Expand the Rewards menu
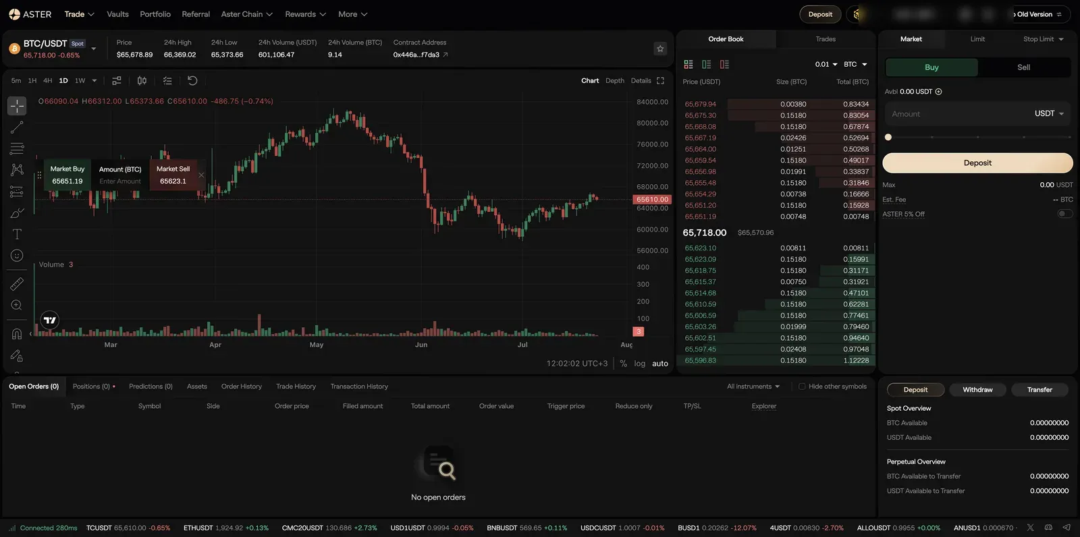This screenshot has height=537, width=1080. [305, 14]
